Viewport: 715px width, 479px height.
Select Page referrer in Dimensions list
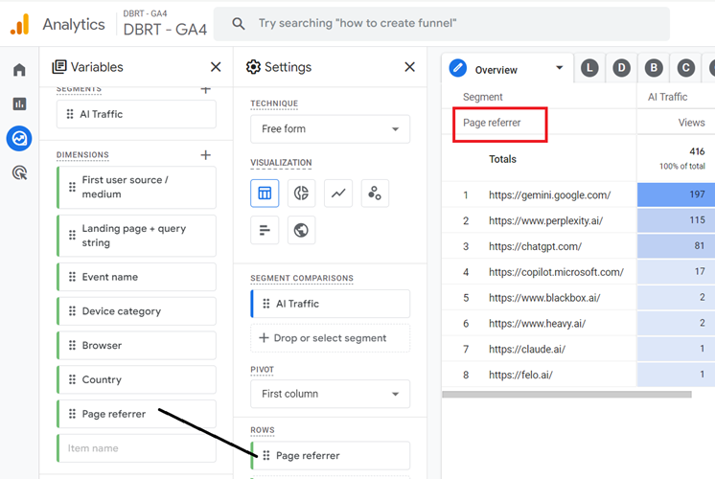coord(136,414)
